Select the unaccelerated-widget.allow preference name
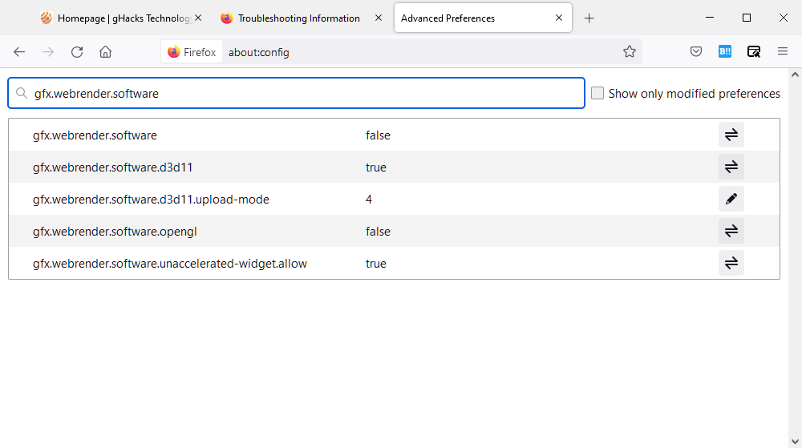 170,264
